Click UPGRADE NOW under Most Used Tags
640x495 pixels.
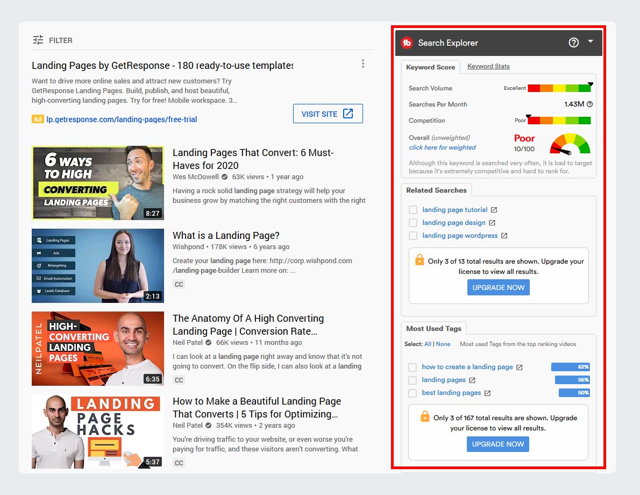coord(498,444)
